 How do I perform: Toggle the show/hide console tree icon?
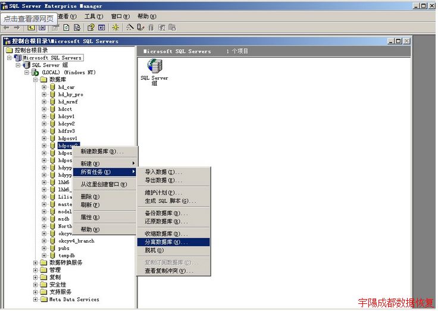point(42,27)
